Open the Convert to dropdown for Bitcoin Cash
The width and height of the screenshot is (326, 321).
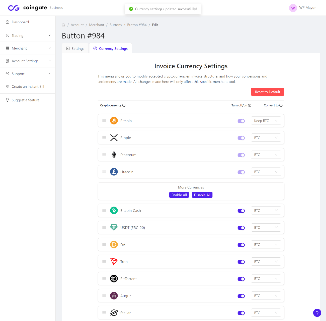[266, 210]
